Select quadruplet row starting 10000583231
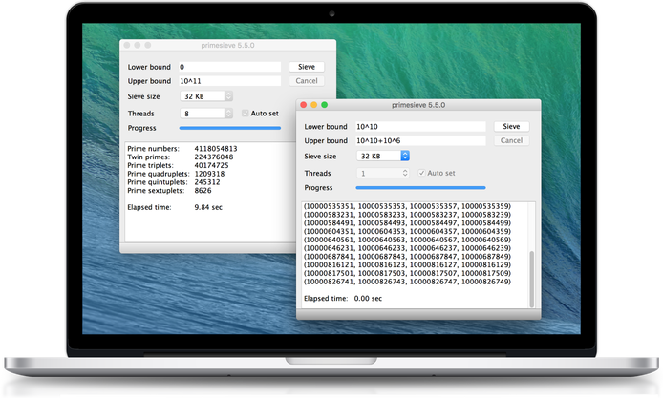 [x=408, y=215]
